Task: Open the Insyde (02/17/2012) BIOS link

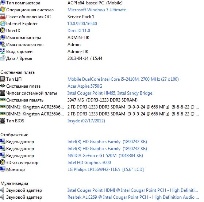Action: 86,121
